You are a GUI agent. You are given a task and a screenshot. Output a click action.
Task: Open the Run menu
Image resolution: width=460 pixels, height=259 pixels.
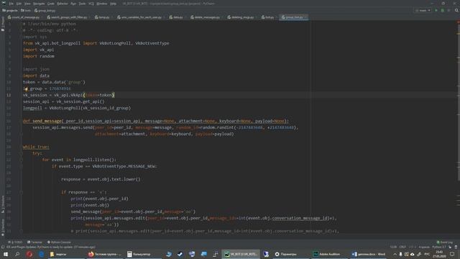[73, 4]
